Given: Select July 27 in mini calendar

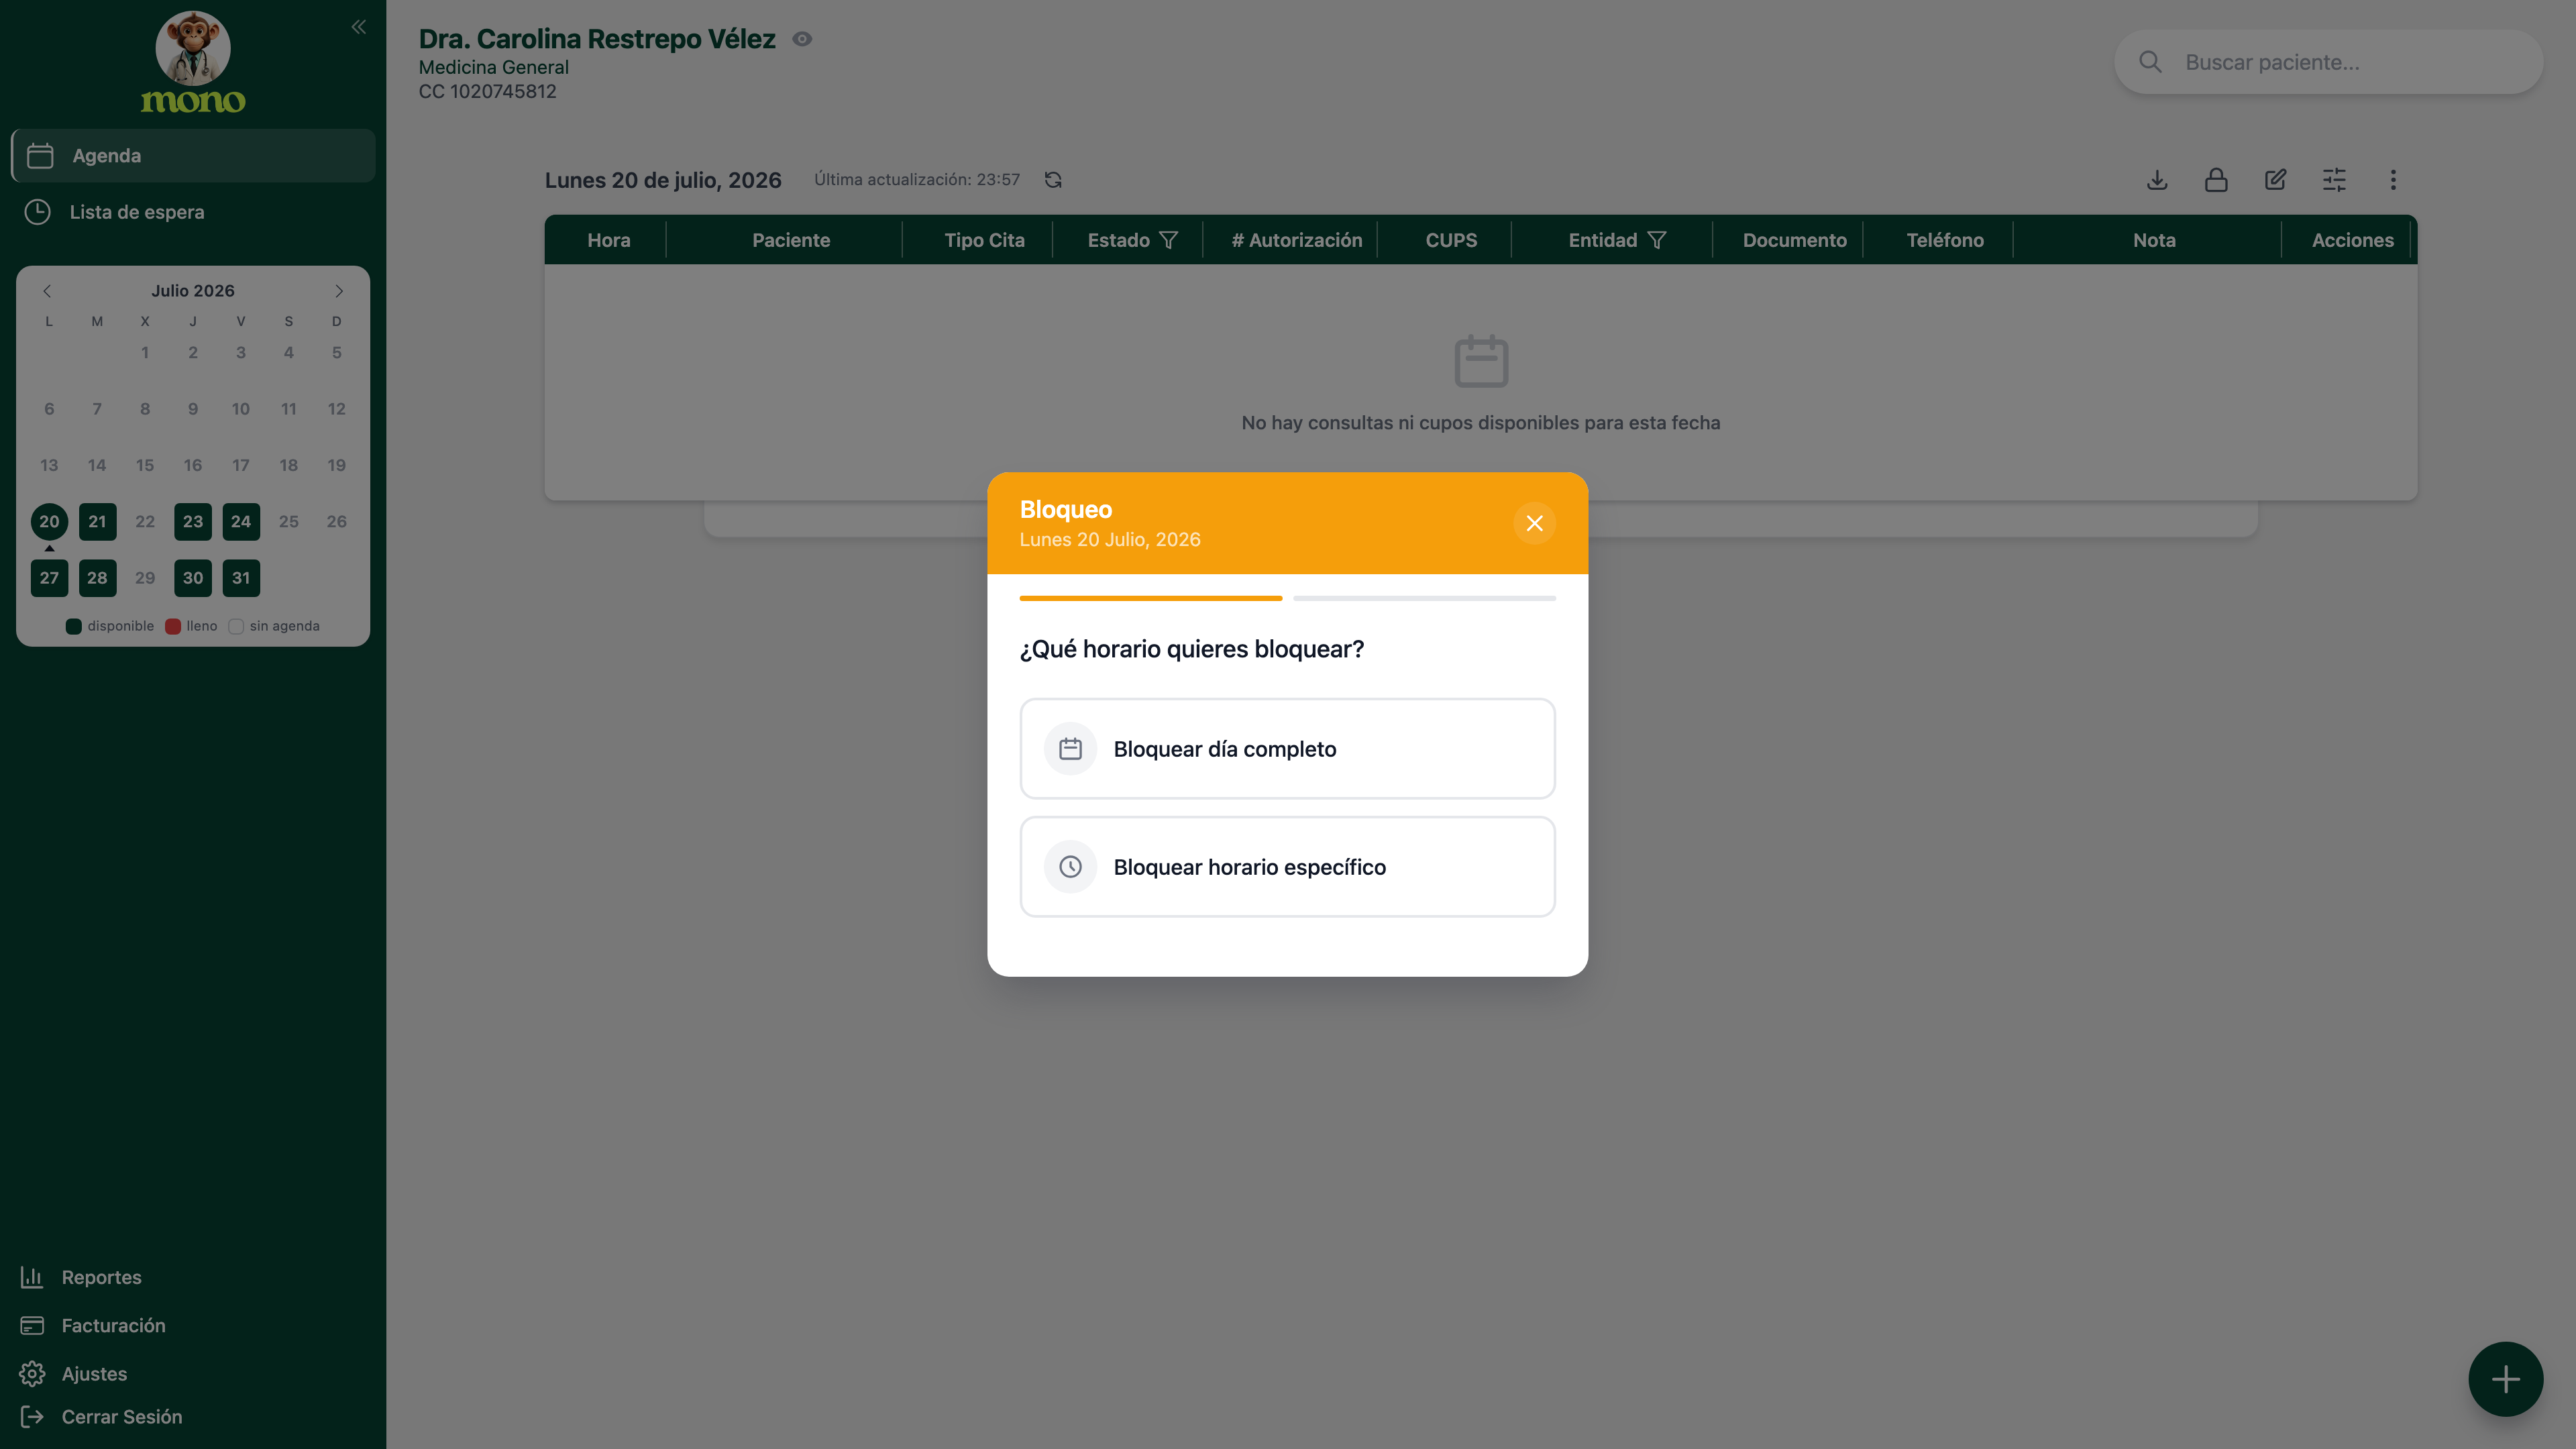Looking at the screenshot, I should point(49,578).
